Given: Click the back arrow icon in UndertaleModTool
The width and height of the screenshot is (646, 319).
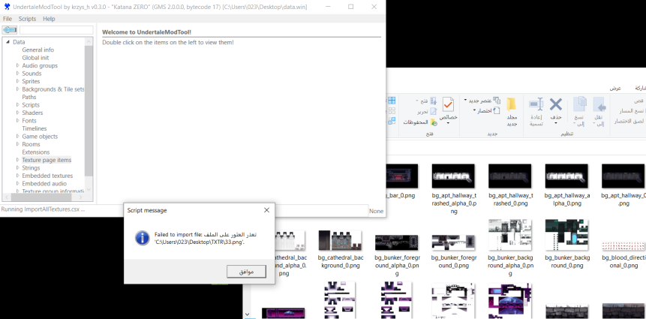Looking at the screenshot, I should (x=10, y=30).
